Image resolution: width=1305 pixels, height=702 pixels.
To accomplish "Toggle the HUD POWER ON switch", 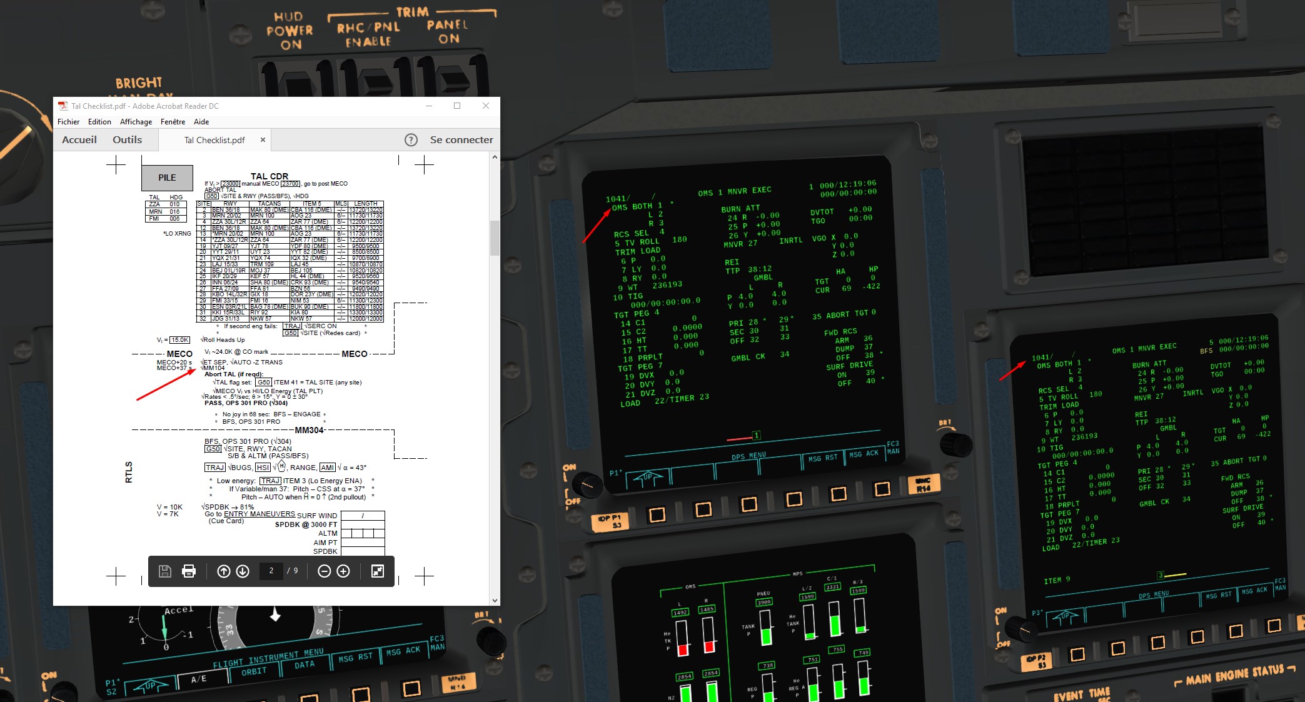I will pyautogui.click(x=299, y=84).
